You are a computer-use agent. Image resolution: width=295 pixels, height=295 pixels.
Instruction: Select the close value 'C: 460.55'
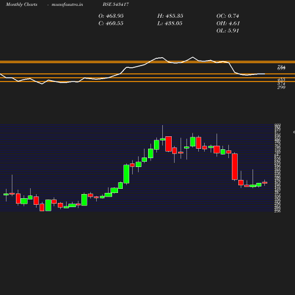[x=111, y=24]
